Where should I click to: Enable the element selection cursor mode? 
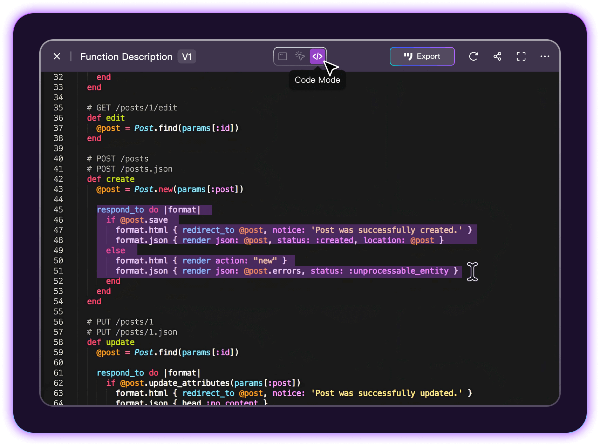300,56
